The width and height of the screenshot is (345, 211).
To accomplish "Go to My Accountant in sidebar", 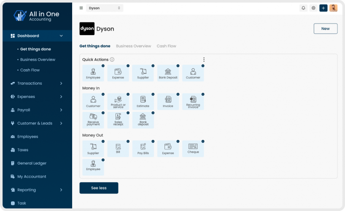I will [32, 177].
